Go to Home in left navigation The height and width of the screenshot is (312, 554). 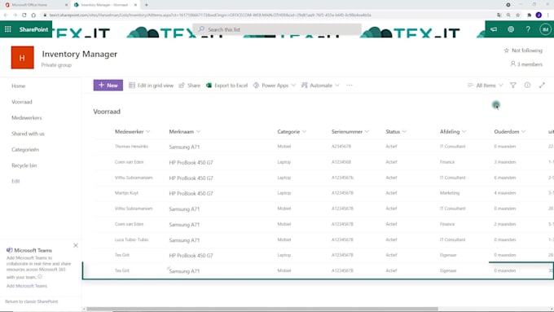pyautogui.click(x=19, y=86)
